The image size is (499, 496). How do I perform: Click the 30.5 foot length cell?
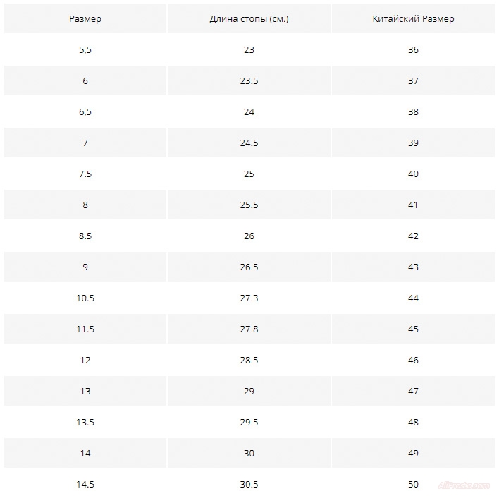pos(249,485)
